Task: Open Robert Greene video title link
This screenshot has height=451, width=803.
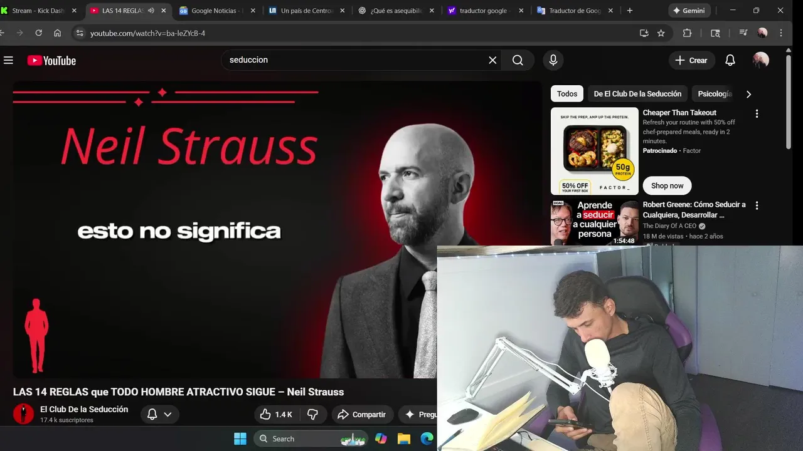Action: click(694, 210)
